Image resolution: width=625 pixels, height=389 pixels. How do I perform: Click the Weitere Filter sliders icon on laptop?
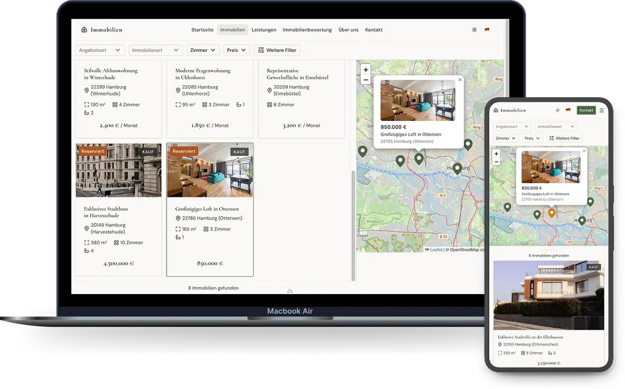261,50
